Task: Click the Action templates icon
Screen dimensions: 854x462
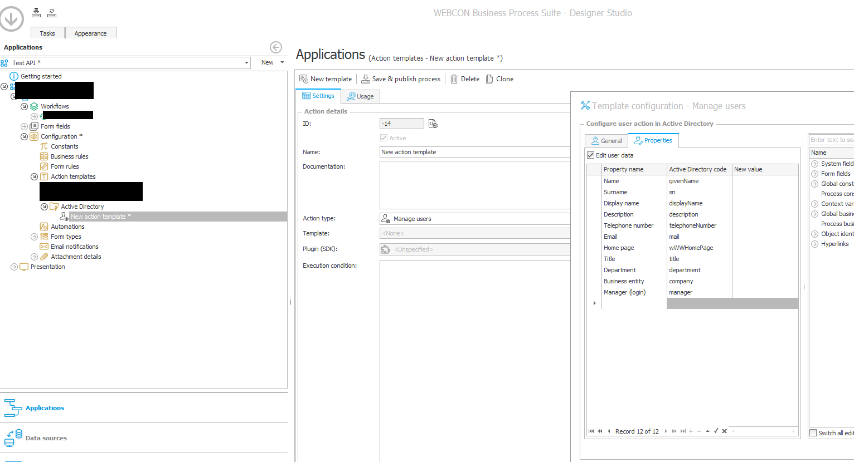Action: [44, 176]
